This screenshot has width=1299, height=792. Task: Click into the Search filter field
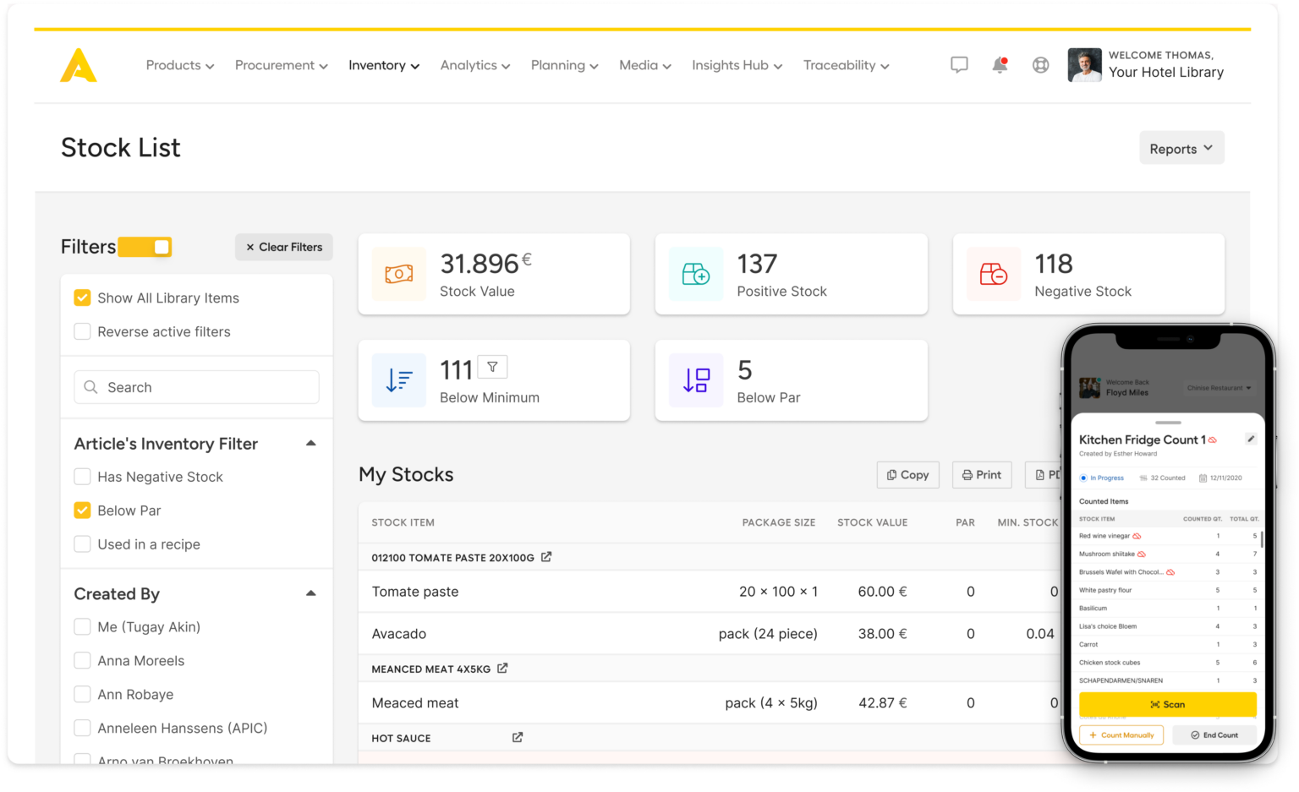coord(197,387)
